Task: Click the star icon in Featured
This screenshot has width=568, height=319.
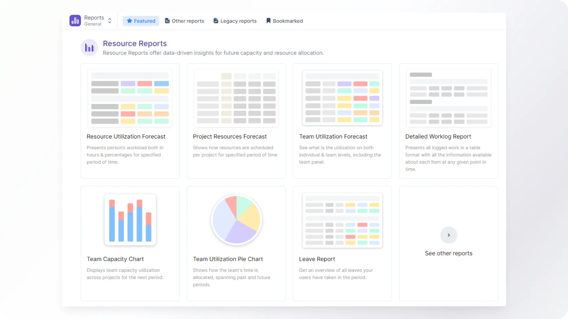Action: click(x=129, y=21)
